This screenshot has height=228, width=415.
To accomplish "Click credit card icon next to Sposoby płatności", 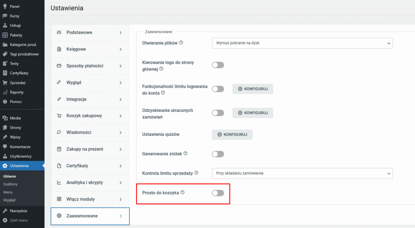I will click(59, 66).
